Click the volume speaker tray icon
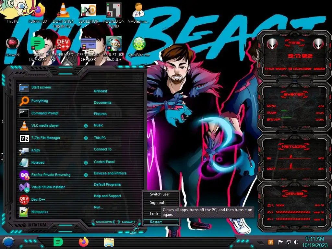332x249 pixels. [296, 242]
